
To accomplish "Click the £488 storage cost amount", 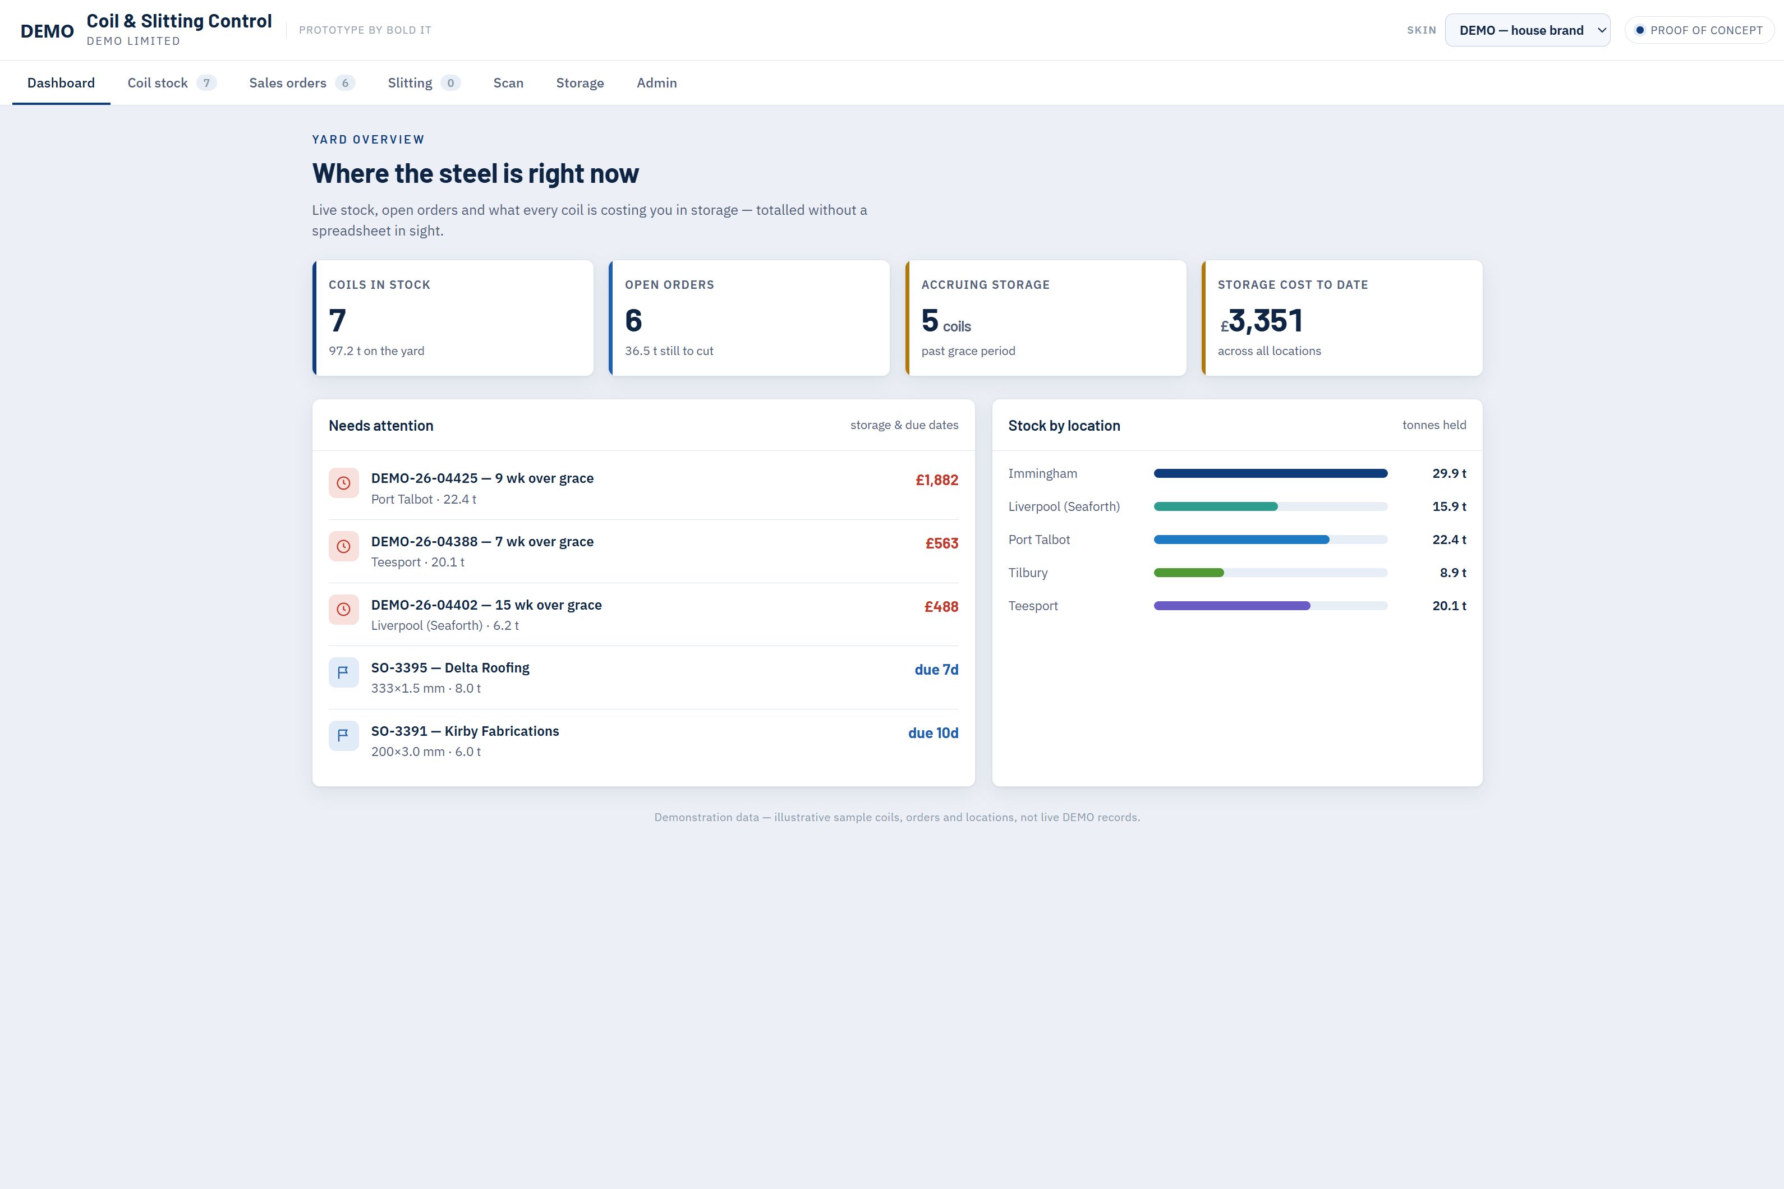I will click(941, 607).
